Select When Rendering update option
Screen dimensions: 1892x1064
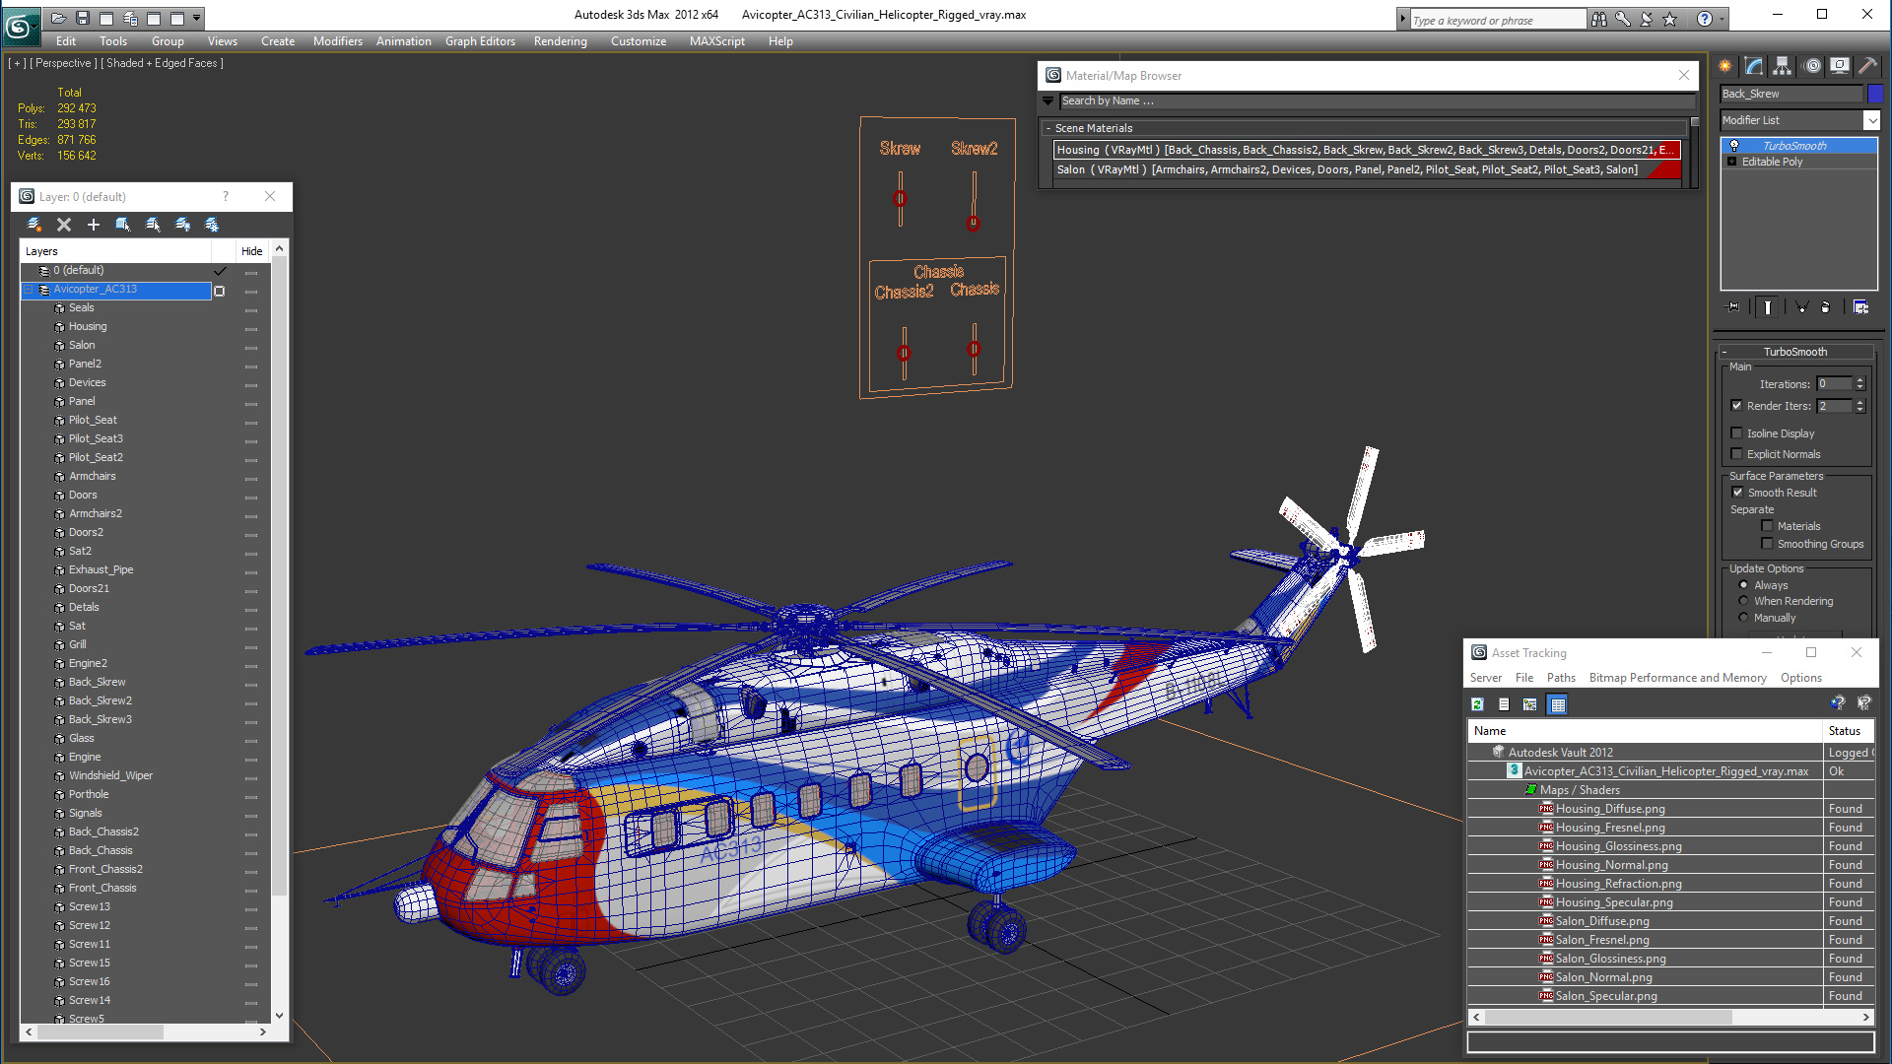tap(1743, 601)
